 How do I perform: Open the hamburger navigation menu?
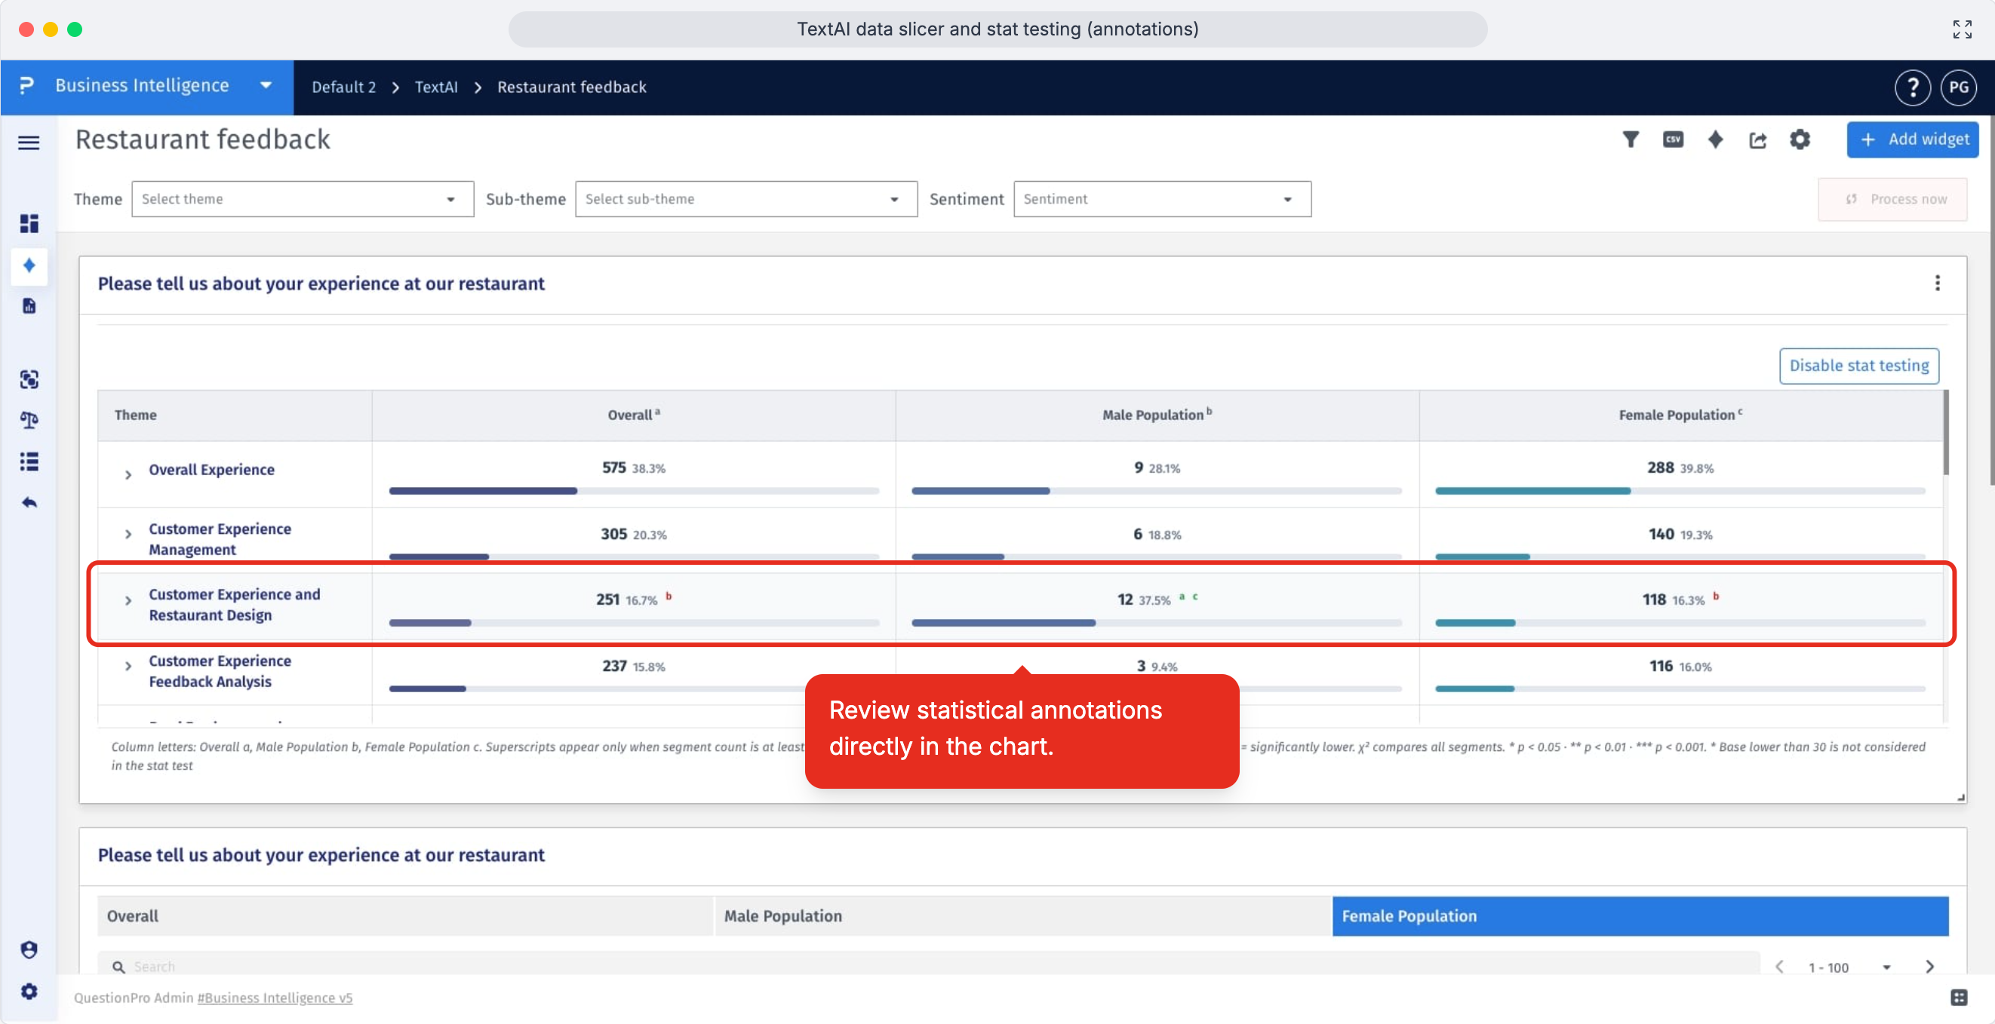pos(29,143)
